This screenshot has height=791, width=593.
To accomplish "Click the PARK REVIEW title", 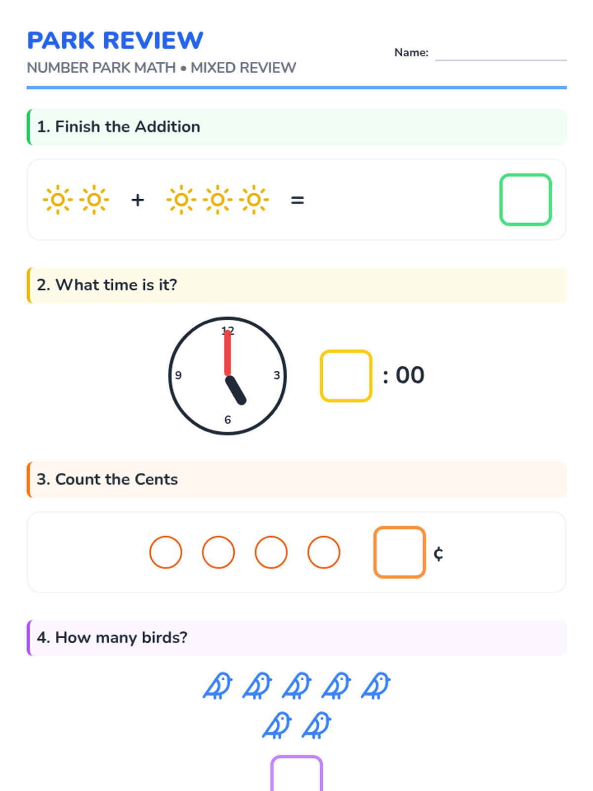I will tap(115, 41).
